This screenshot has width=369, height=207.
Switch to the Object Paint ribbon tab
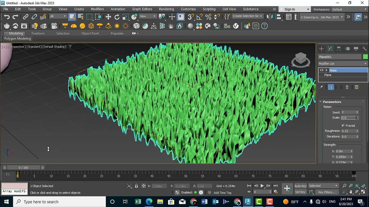tap(90, 33)
